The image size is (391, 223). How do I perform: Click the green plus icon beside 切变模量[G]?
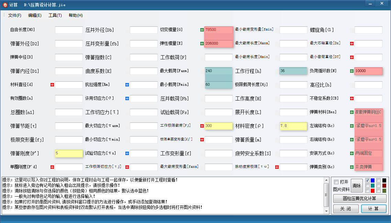click(x=202, y=30)
